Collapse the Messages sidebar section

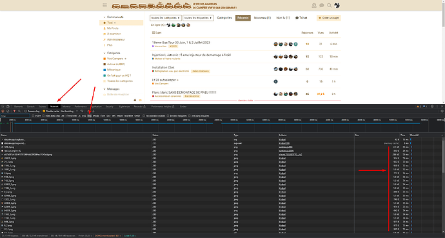(111, 89)
